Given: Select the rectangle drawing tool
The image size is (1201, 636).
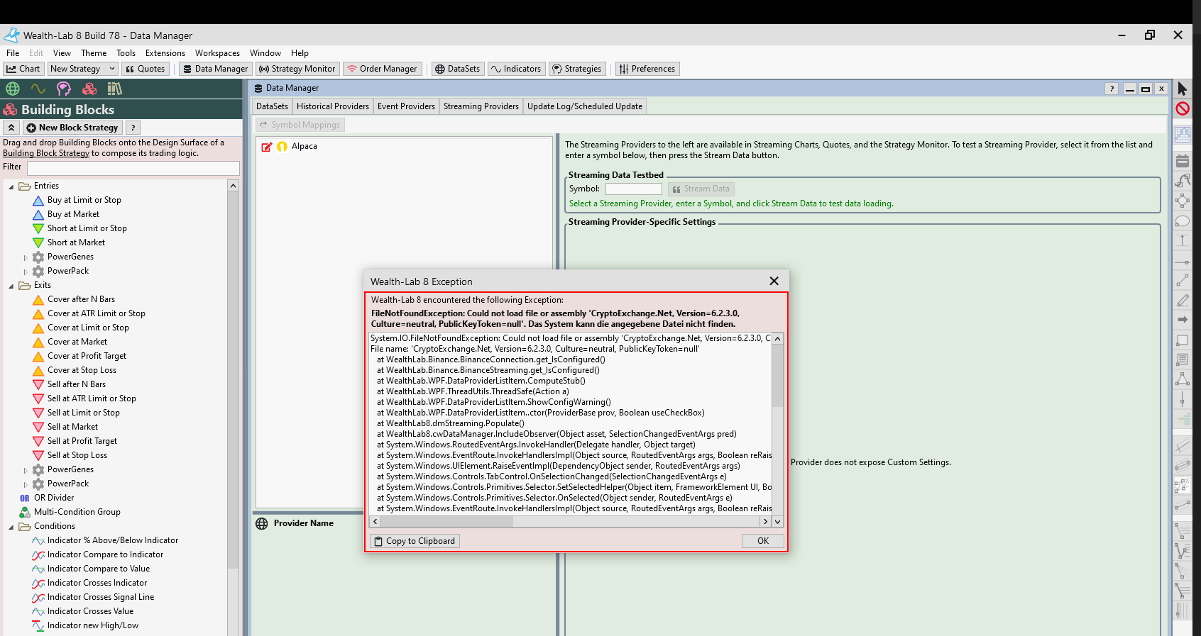Looking at the screenshot, I should pyautogui.click(x=1183, y=340).
